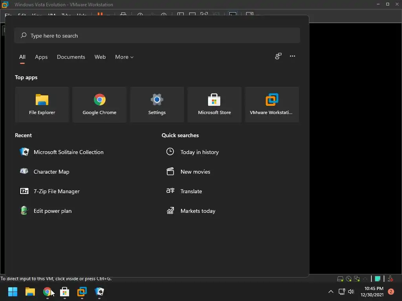
Task: Open the taskbar clock and date
Action: click(x=372, y=292)
